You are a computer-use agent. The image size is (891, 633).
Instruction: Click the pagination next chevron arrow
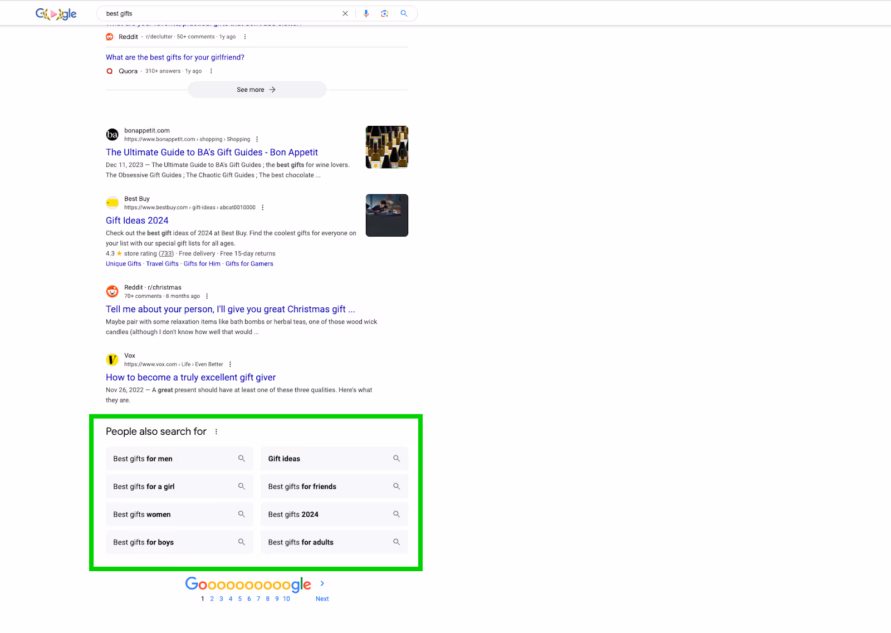322,583
